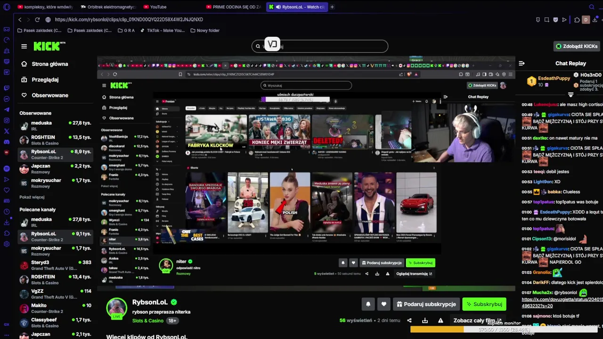Download the clip with the download icon
Viewport: 603px width, 339px height.
tap(425, 321)
